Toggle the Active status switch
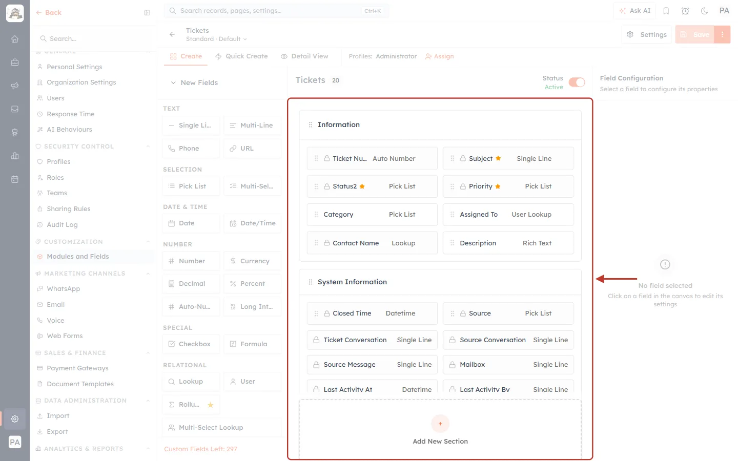Screen dimensions: 738x461 (x=577, y=82)
